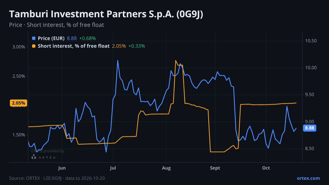Click the 2.05% short interest legend value
This screenshot has width=329, height=185.
[x=119, y=46]
